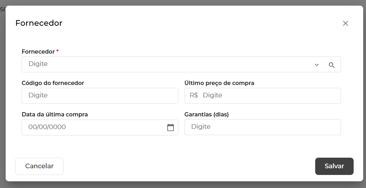The height and width of the screenshot is (188, 366).
Task: Focus the Garantias (dias) input field
Action: pos(263,127)
